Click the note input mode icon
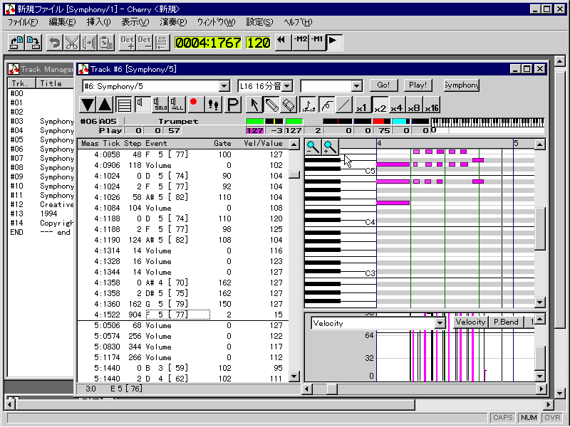The image size is (570, 427). pyautogui.click(x=309, y=105)
